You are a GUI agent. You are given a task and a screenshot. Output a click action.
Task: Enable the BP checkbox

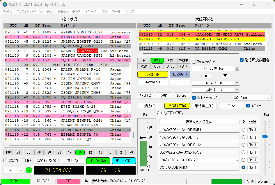point(24,161)
